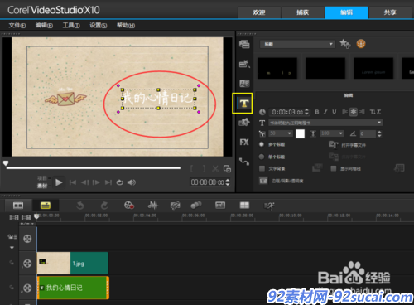Open the 编辑 menu in menu bar
This screenshot has width=414, height=305.
pos(44,26)
